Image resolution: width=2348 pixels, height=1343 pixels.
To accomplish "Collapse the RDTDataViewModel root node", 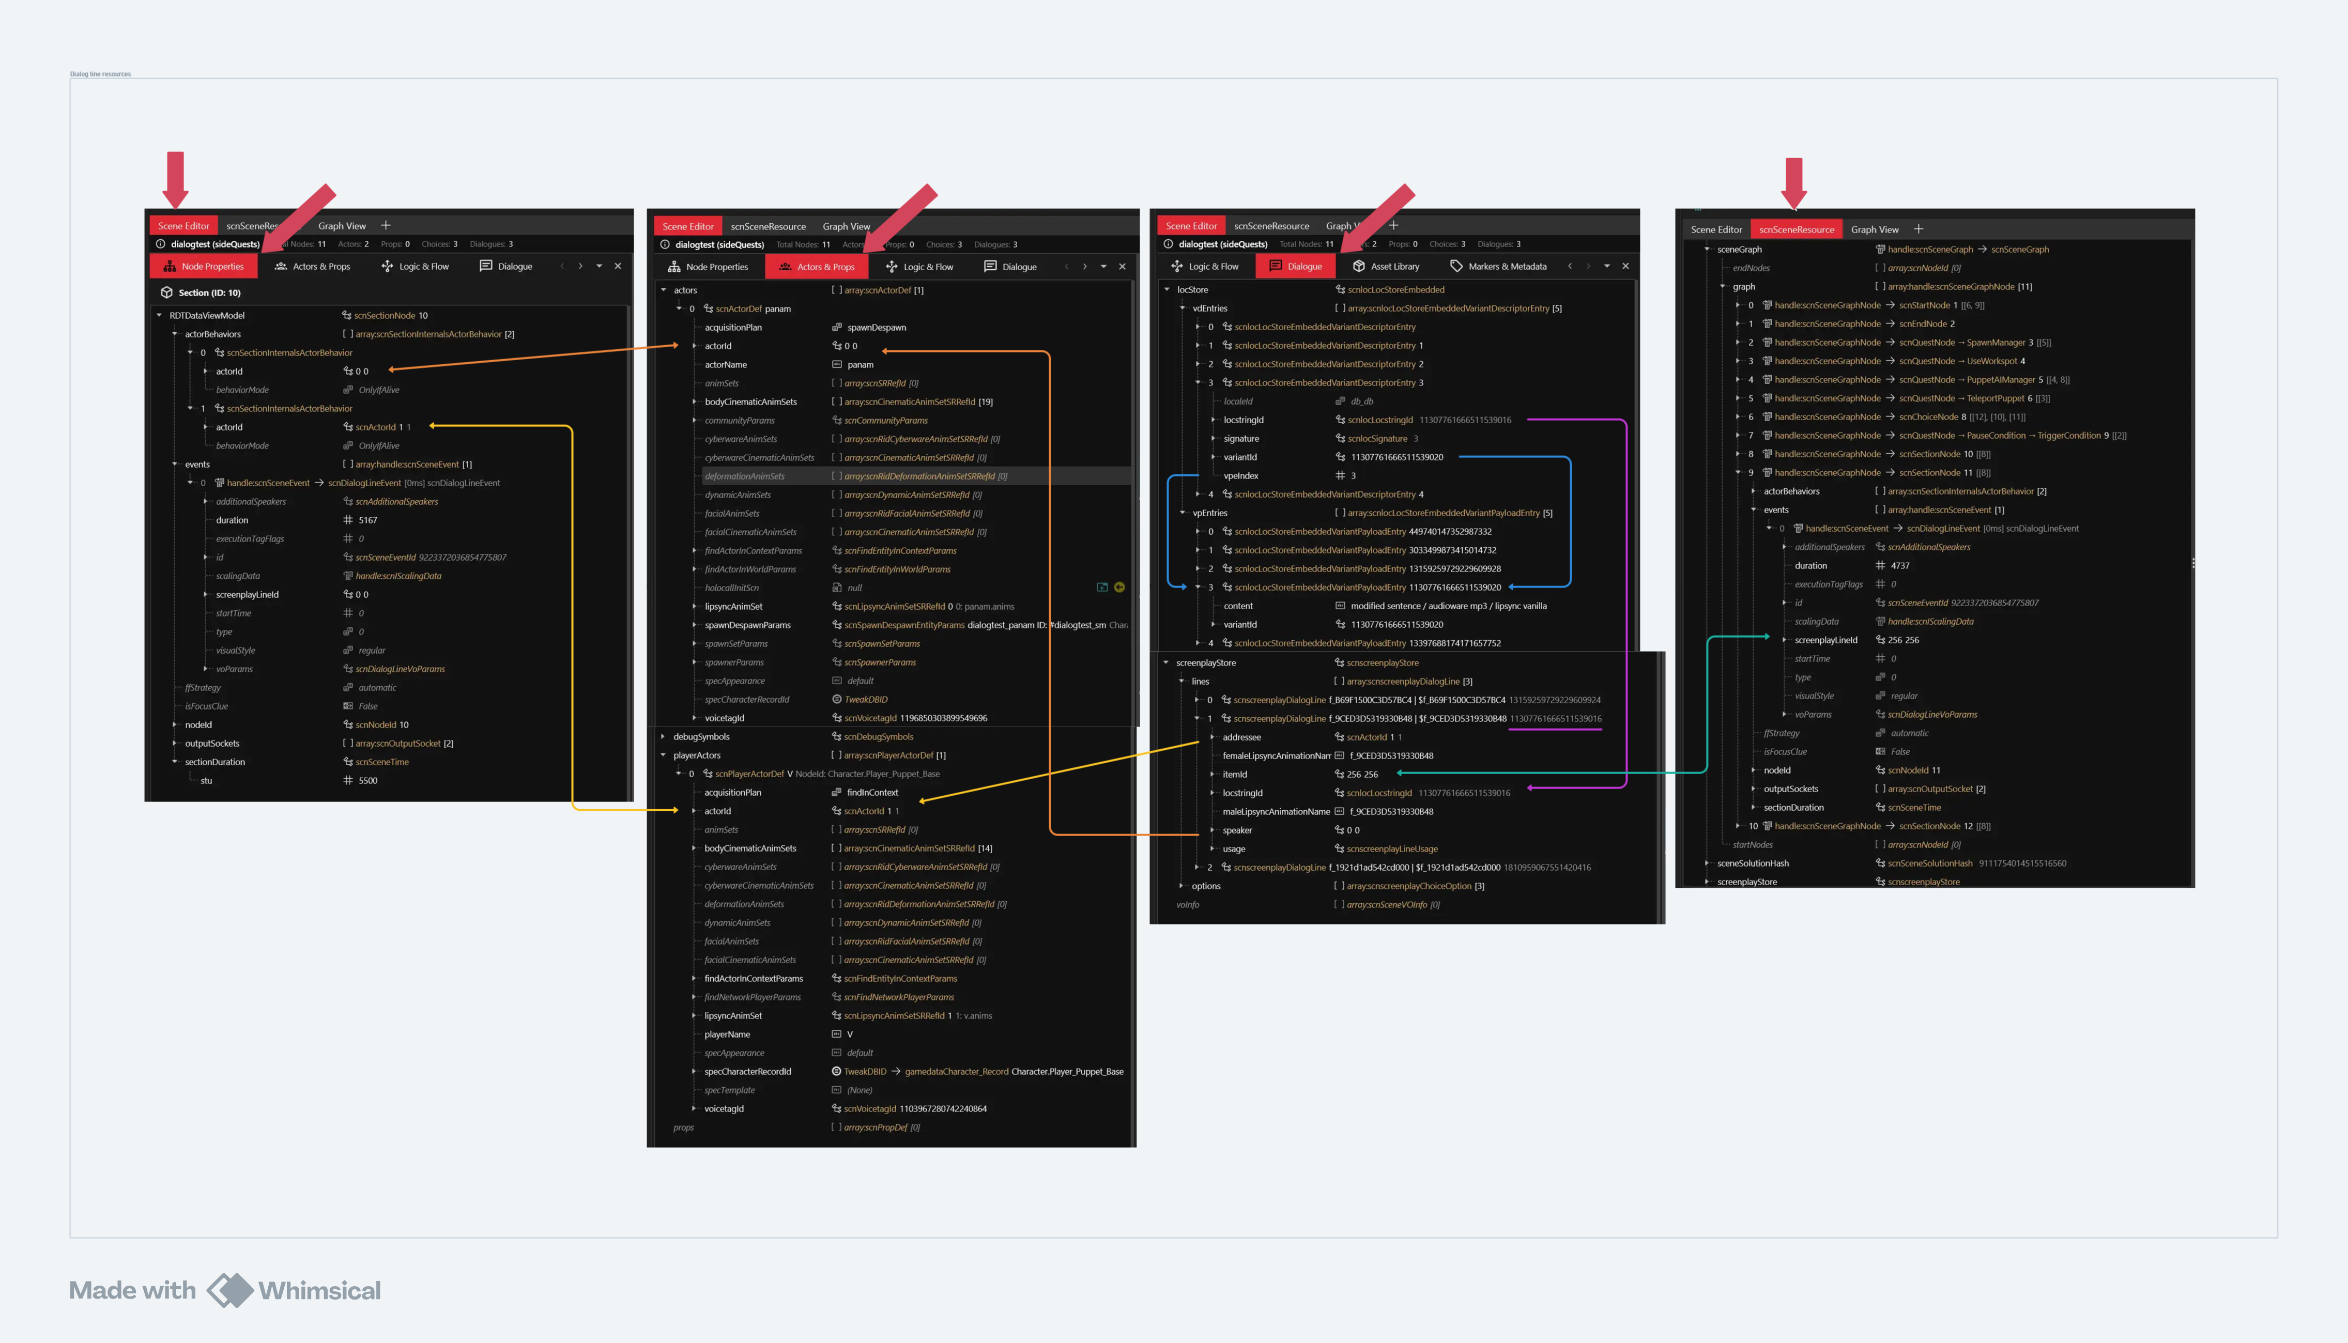I will (x=159, y=315).
